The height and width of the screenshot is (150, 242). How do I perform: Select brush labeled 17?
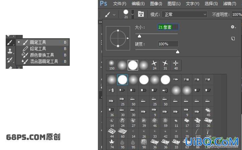point(187,122)
